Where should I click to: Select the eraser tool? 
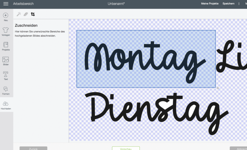click(26, 14)
